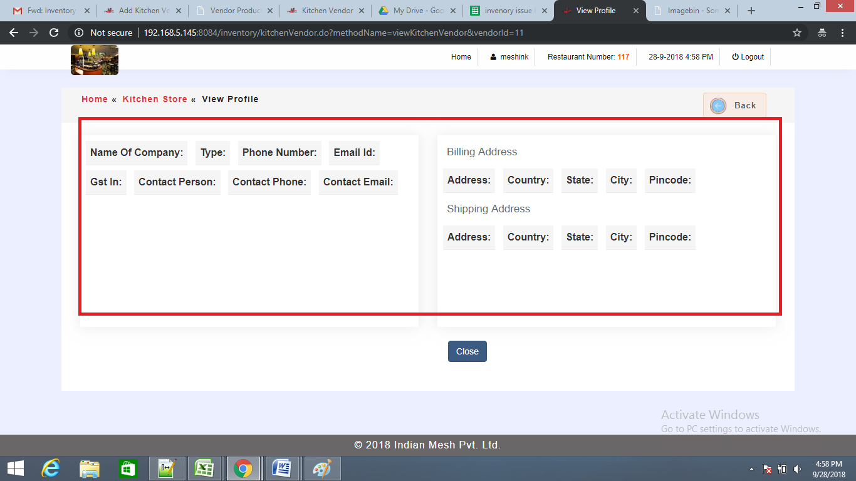Image resolution: width=856 pixels, height=481 pixels.
Task: Click the Action Center flag icon
Action: click(x=766, y=469)
